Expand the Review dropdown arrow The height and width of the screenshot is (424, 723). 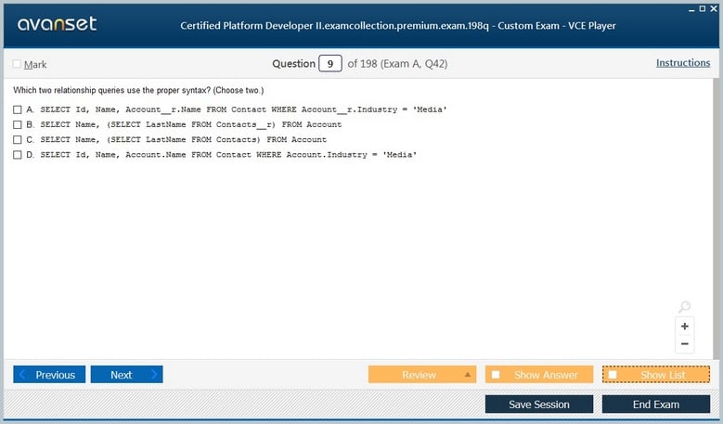468,375
